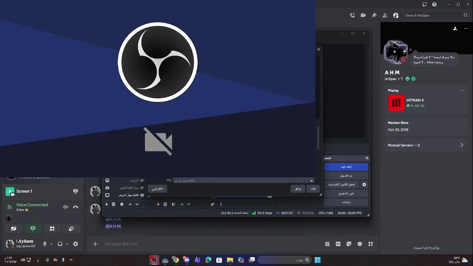Open OBS Studio from the taskbar
Image resolution: width=473 pixels, height=266 pixels.
[154, 260]
